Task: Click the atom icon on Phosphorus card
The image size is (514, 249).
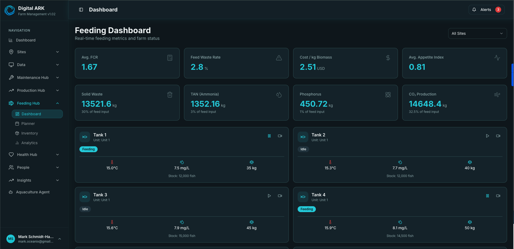Action: [388, 95]
